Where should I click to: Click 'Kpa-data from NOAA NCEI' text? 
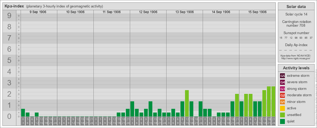pyautogui.click(x=296, y=55)
